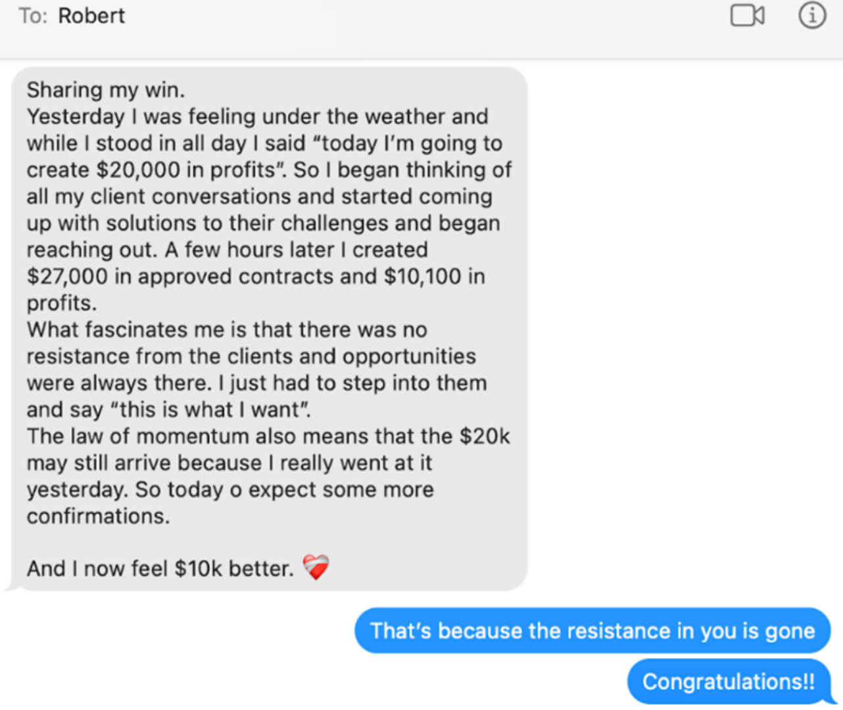
Task: Select the blue "Congratulations!!" message bubble
Action: (x=729, y=682)
